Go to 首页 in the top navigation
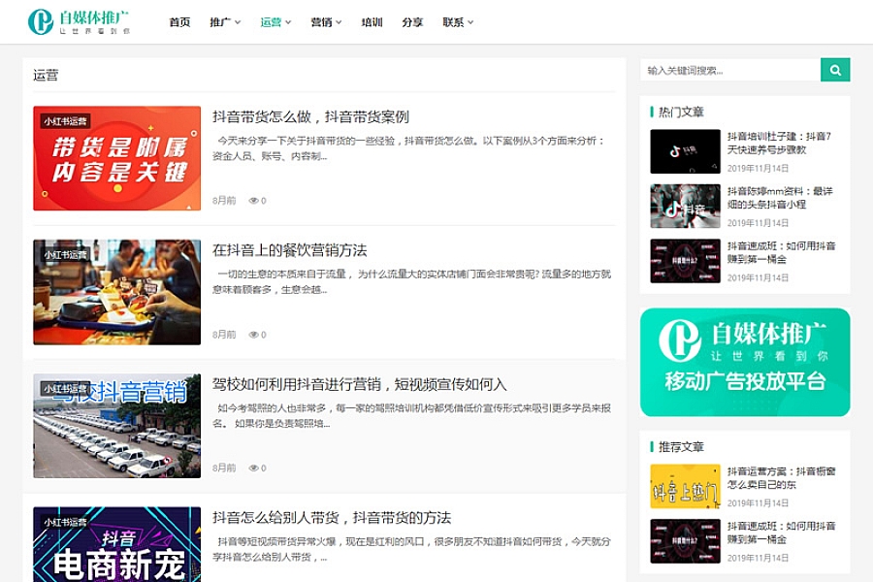The height and width of the screenshot is (582, 873). pos(179,22)
